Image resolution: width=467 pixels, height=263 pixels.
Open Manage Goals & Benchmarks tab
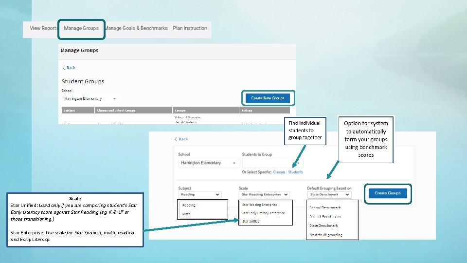point(136,28)
